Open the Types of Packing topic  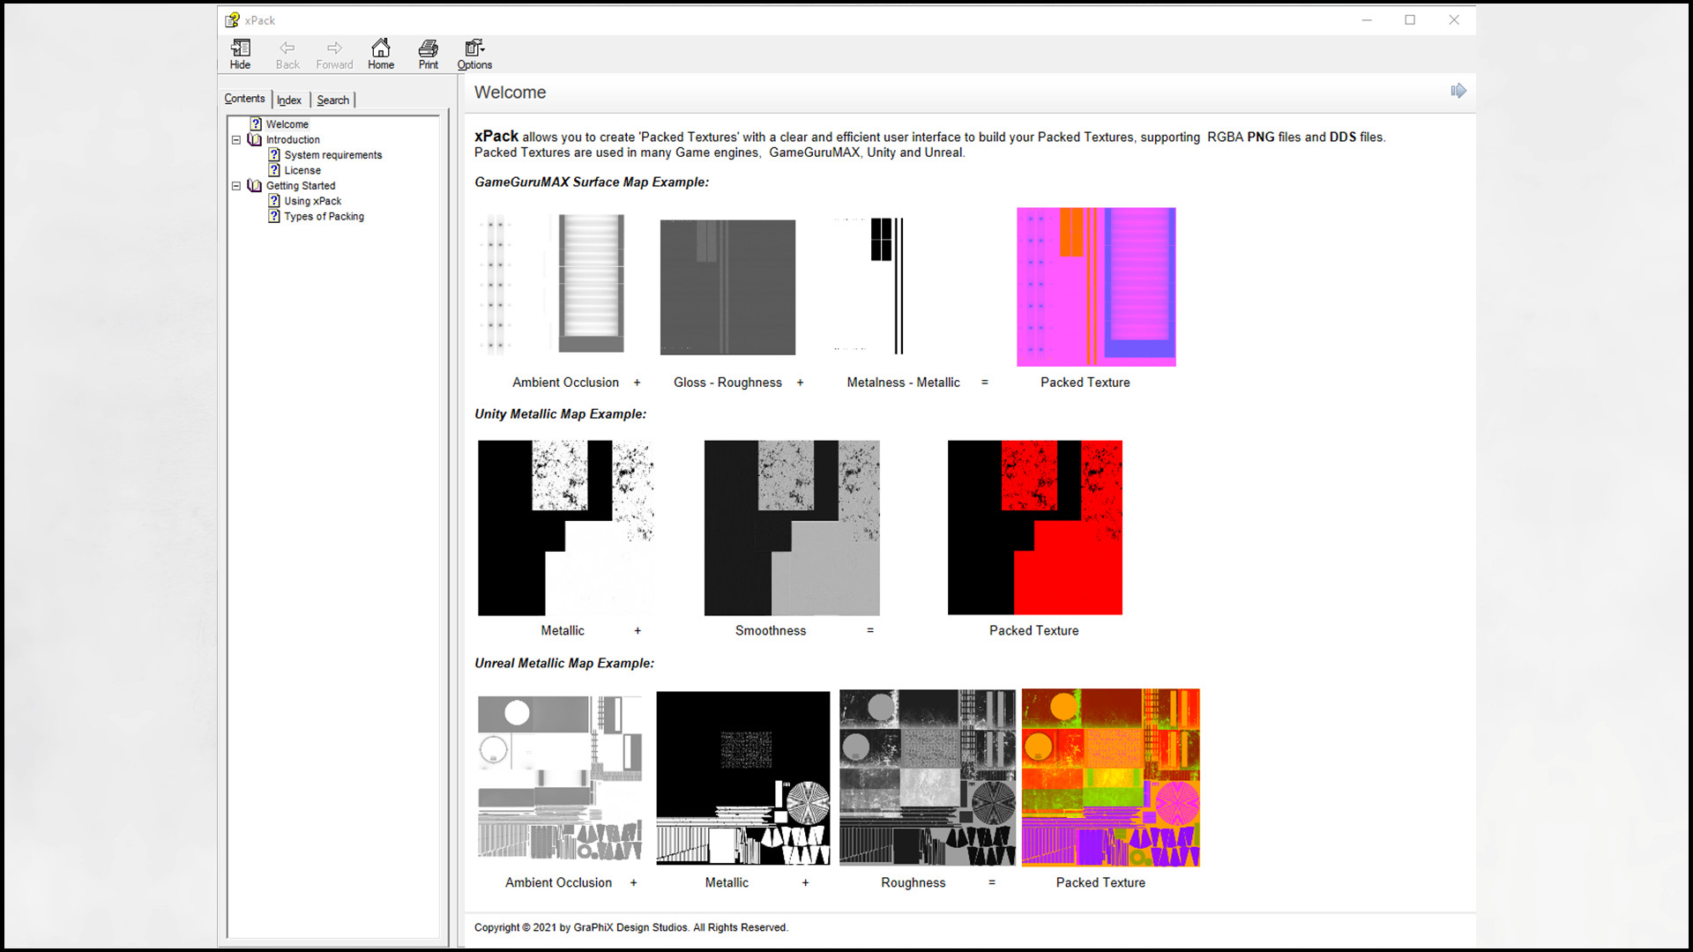click(x=324, y=216)
